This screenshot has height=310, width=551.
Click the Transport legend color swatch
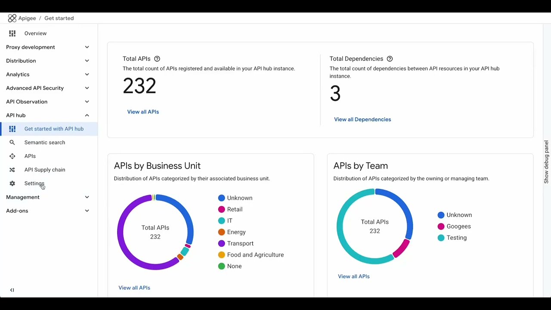221,243
